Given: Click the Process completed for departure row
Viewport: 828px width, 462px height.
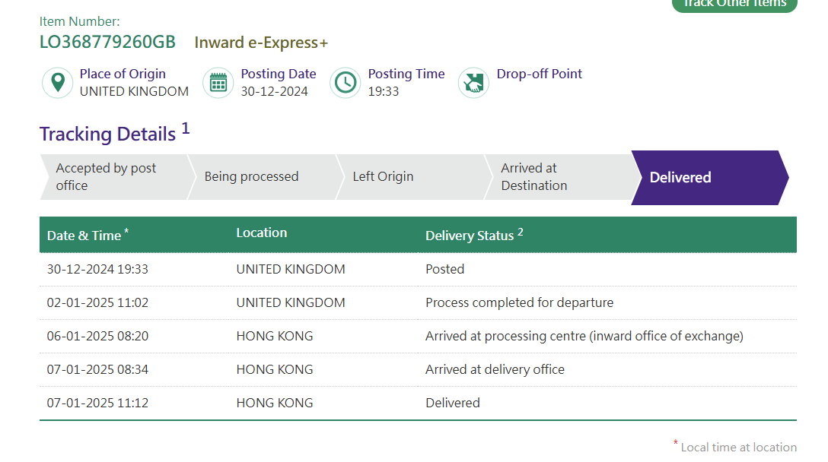Looking at the screenshot, I should click(x=418, y=302).
